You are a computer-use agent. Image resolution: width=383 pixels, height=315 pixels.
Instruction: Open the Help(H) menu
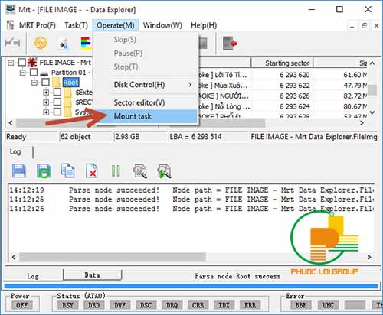204,25
